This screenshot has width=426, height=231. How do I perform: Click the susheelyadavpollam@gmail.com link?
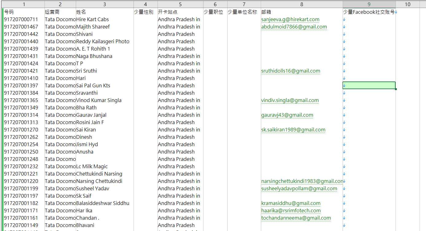299,188
